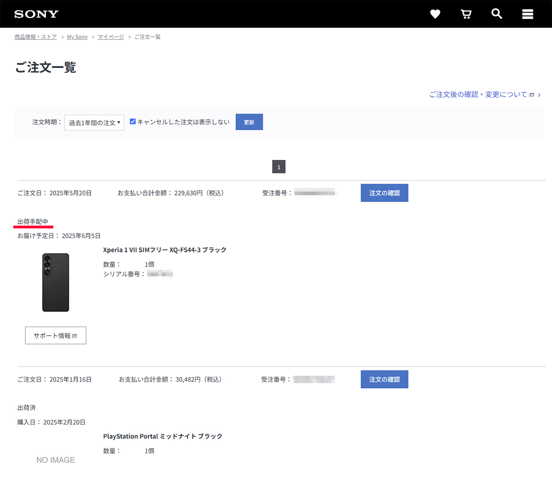Open サポート情報 button
The image size is (552, 495).
pos(56,336)
